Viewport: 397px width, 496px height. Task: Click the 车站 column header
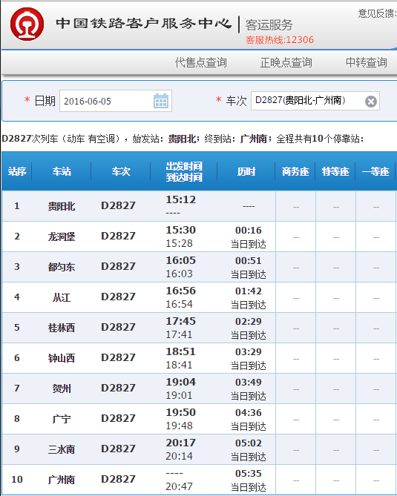pos(62,171)
